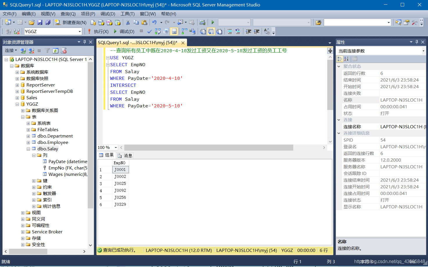Open a file with the Open File icon

[x=32, y=22]
